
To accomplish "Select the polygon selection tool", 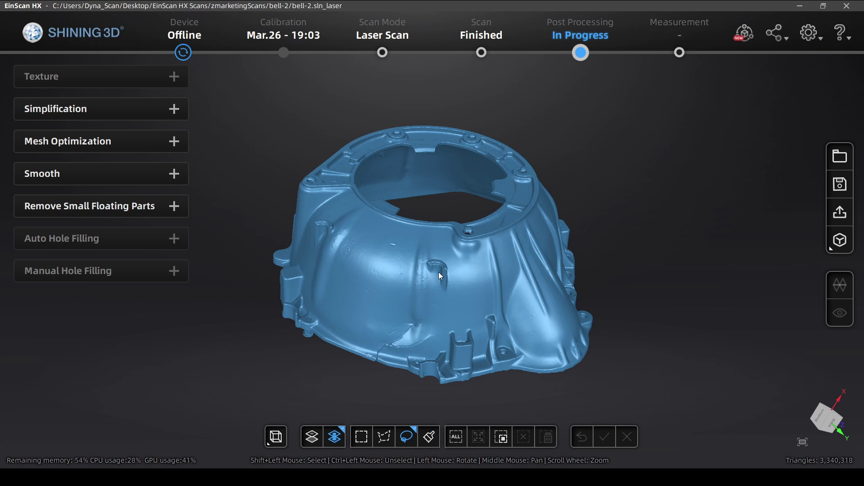I will (x=384, y=436).
